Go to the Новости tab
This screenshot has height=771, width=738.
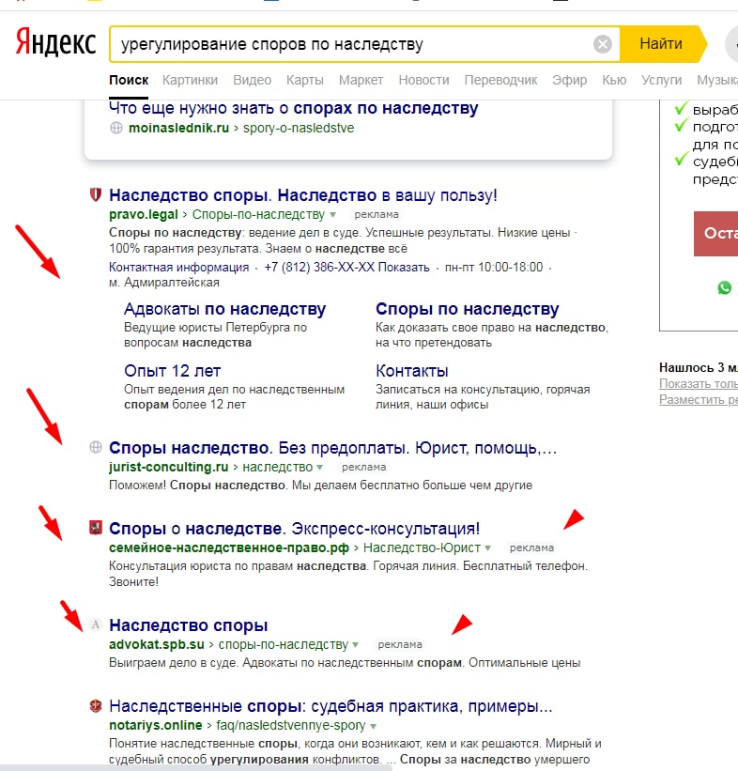423,80
